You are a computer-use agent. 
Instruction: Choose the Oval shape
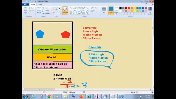[x=76, y=8]
